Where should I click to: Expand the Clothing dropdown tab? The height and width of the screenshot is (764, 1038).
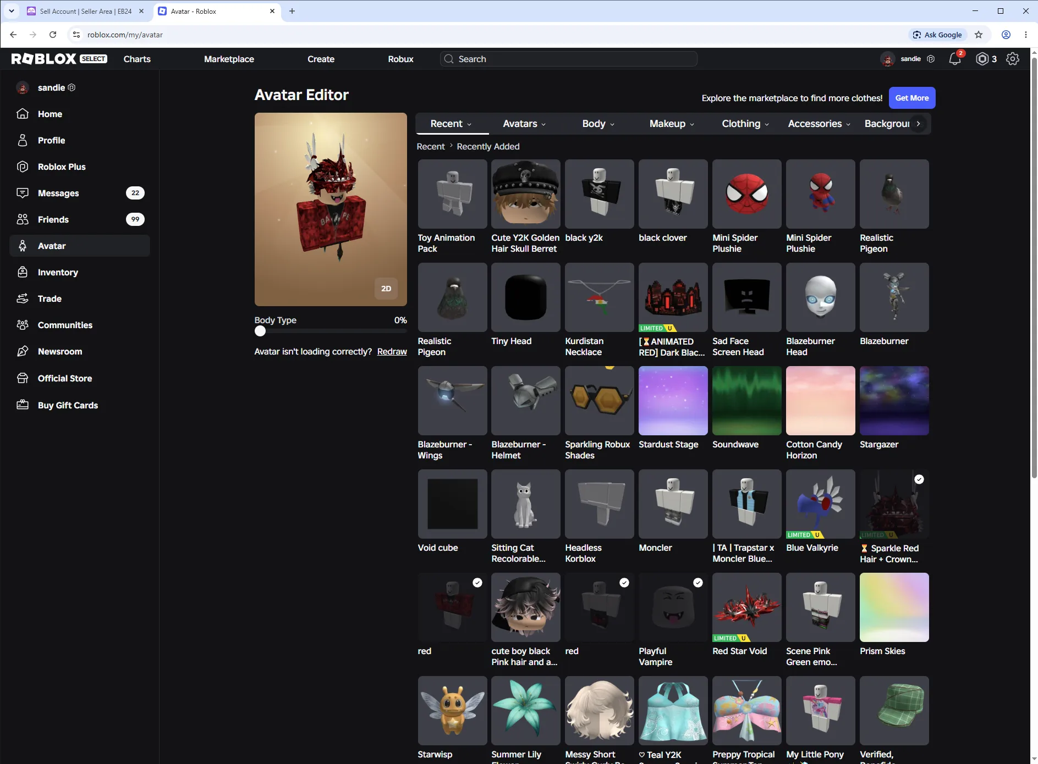(745, 124)
